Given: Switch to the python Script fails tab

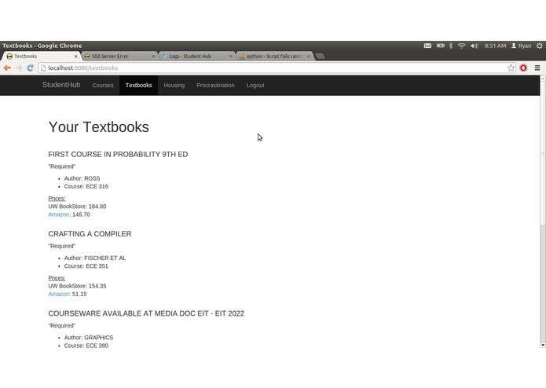Looking at the screenshot, I should pyautogui.click(x=273, y=56).
